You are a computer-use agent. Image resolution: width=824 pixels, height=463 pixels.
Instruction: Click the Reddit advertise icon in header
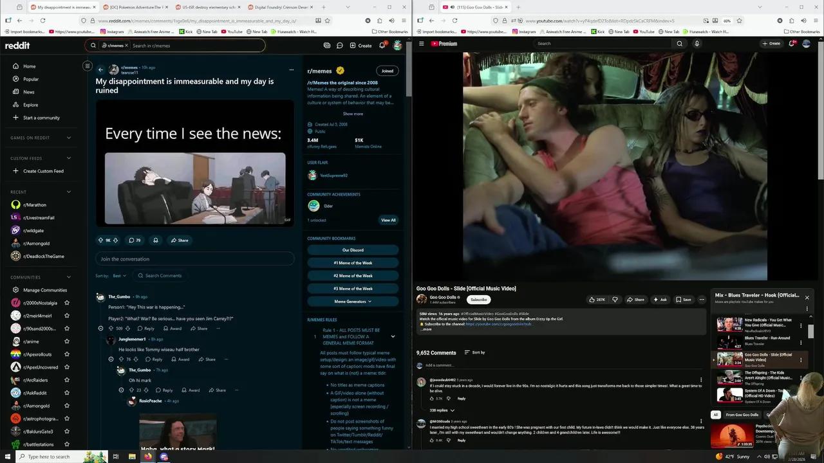point(327,46)
